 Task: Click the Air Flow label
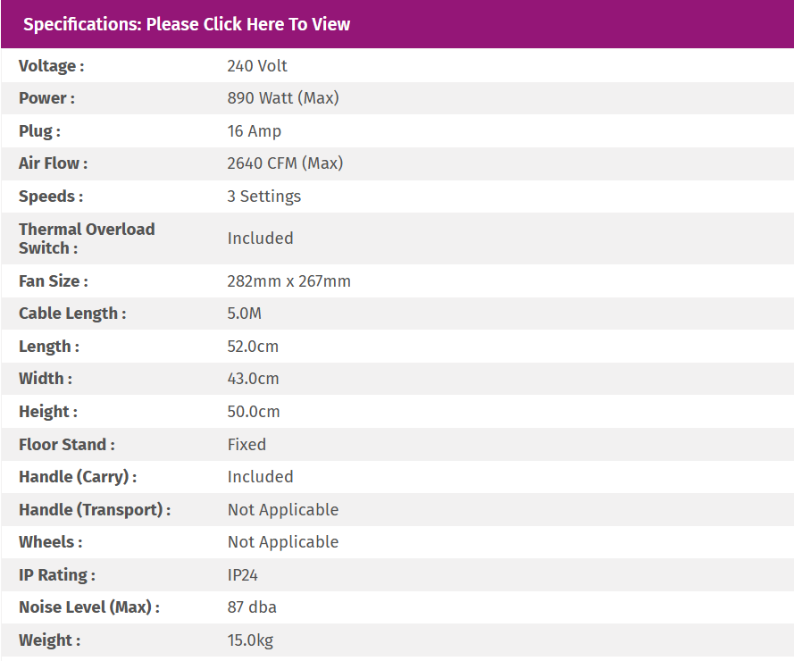pos(53,163)
